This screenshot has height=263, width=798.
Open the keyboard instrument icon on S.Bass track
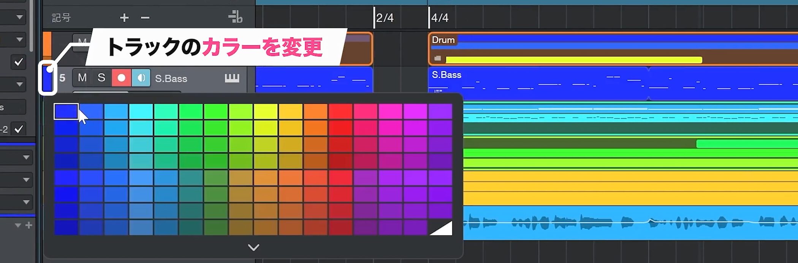click(232, 78)
